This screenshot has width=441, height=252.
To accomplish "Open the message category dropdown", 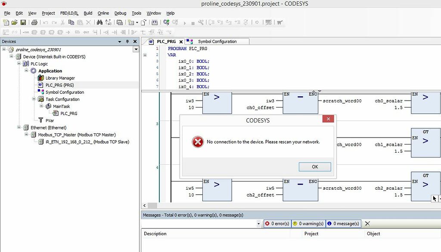I will (x=258, y=224).
